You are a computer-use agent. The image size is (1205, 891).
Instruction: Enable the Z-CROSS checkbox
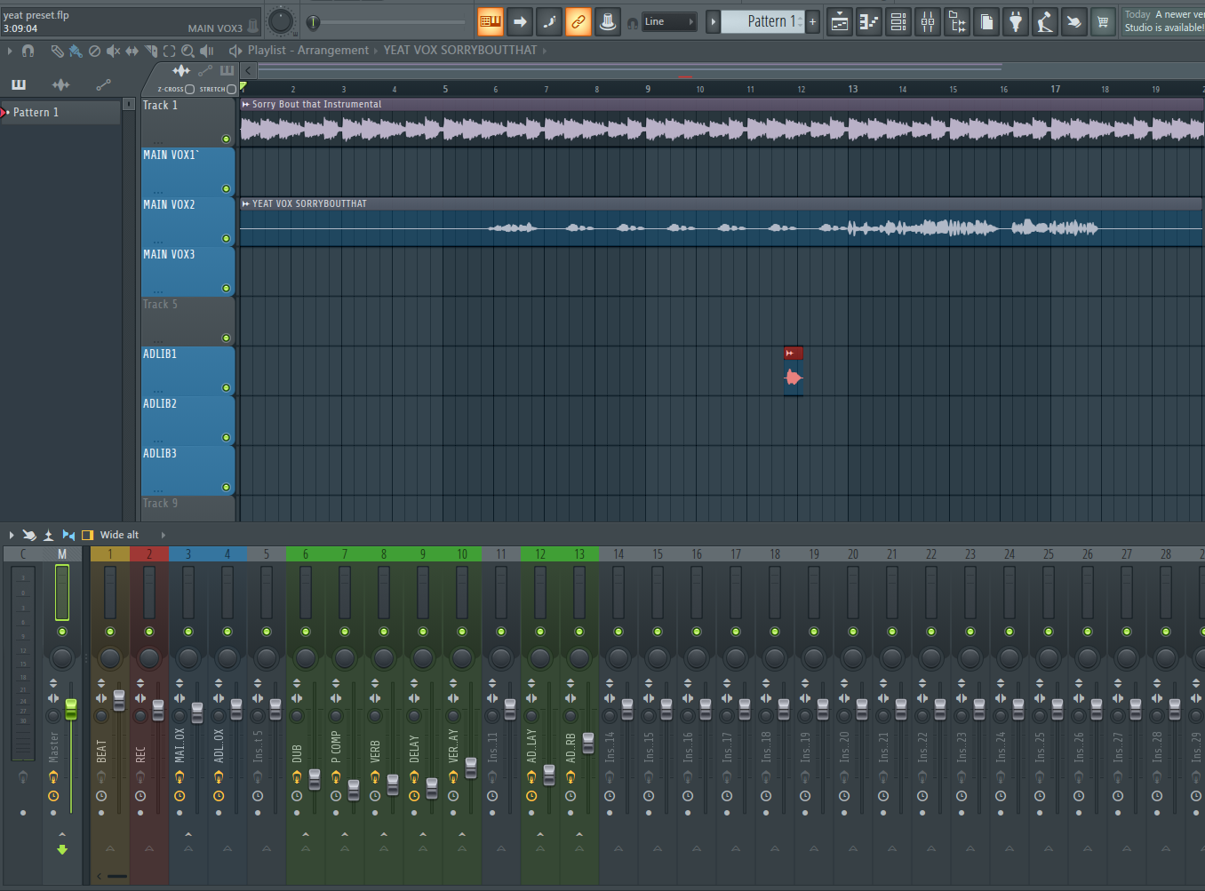point(189,89)
